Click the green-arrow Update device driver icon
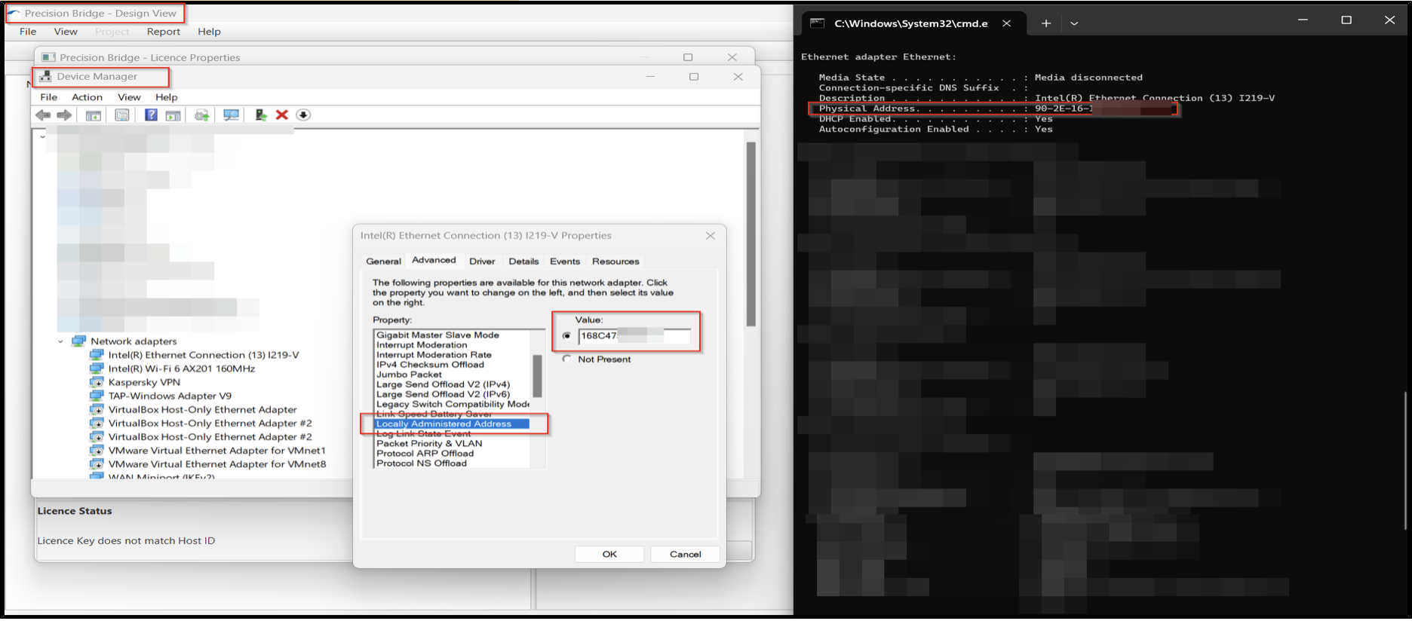Viewport: 1412px width, 624px height. tap(260, 115)
